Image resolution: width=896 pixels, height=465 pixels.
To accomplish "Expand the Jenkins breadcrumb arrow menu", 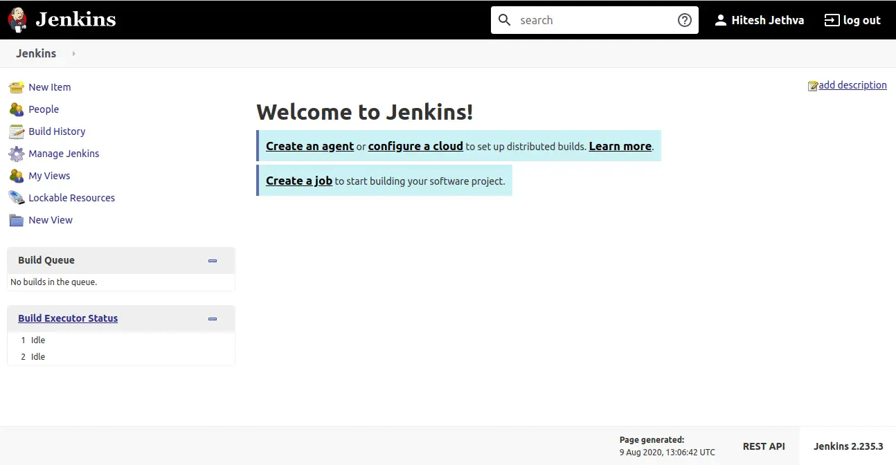I will click(74, 53).
